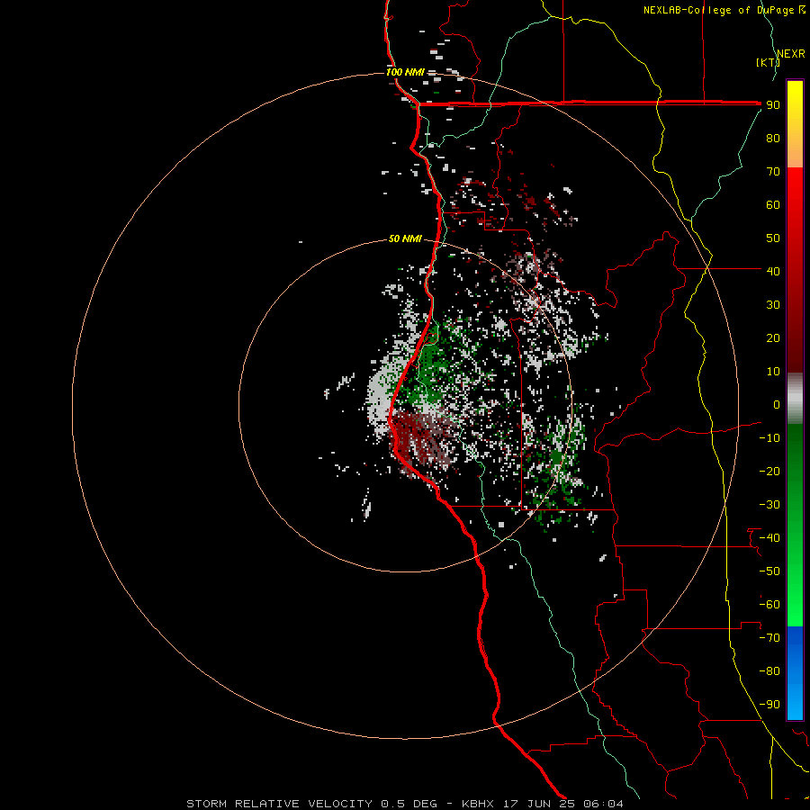Select the 50 NMI range ring label

[x=405, y=238]
